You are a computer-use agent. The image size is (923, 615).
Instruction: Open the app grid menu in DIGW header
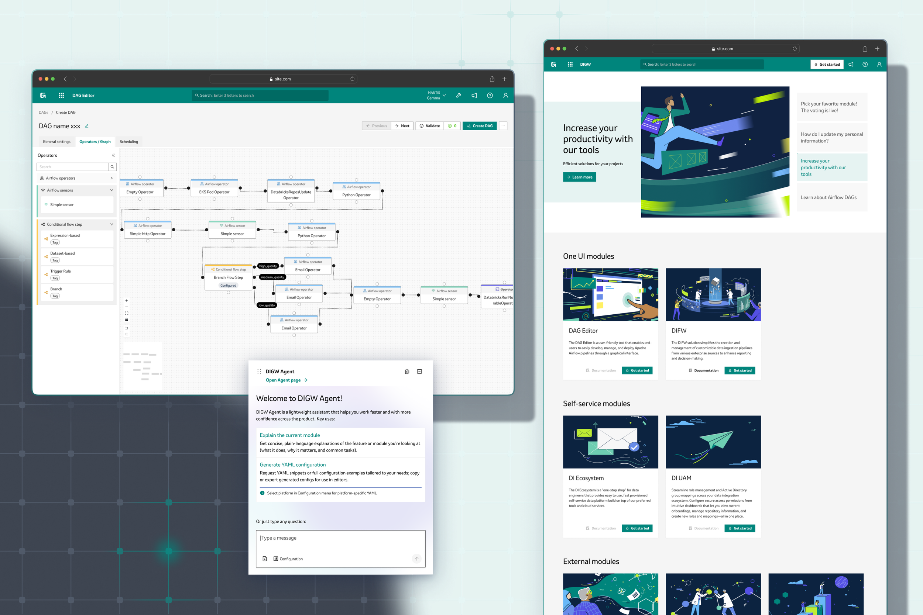[570, 64]
